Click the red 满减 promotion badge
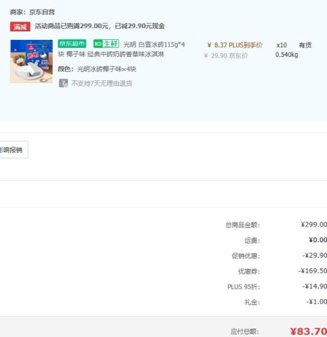The image size is (327, 337). point(20,27)
